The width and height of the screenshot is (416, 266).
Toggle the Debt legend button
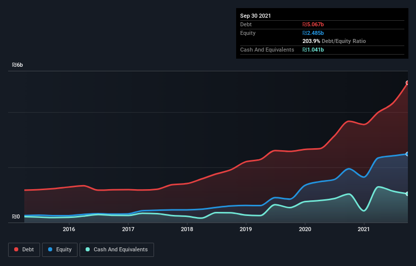point(24,250)
